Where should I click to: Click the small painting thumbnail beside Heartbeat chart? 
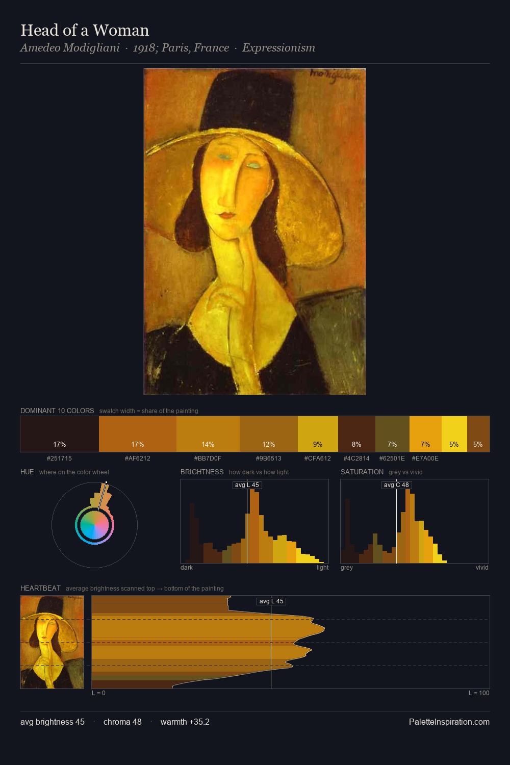click(x=52, y=642)
